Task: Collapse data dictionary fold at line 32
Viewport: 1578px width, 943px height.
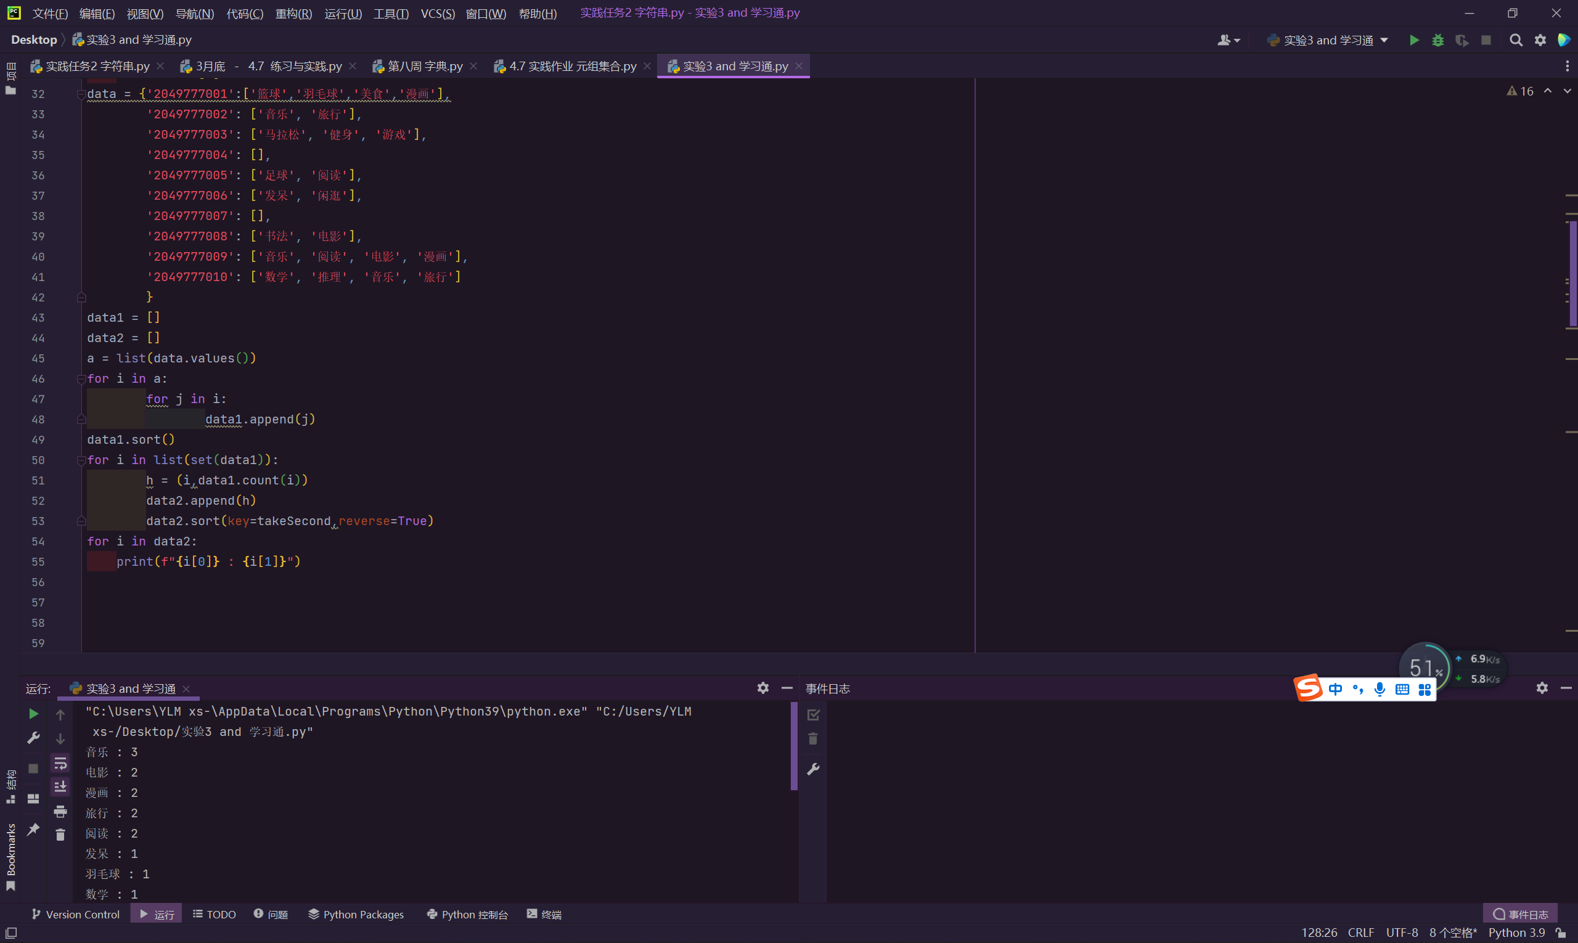Action: pyautogui.click(x=81, y=94)
